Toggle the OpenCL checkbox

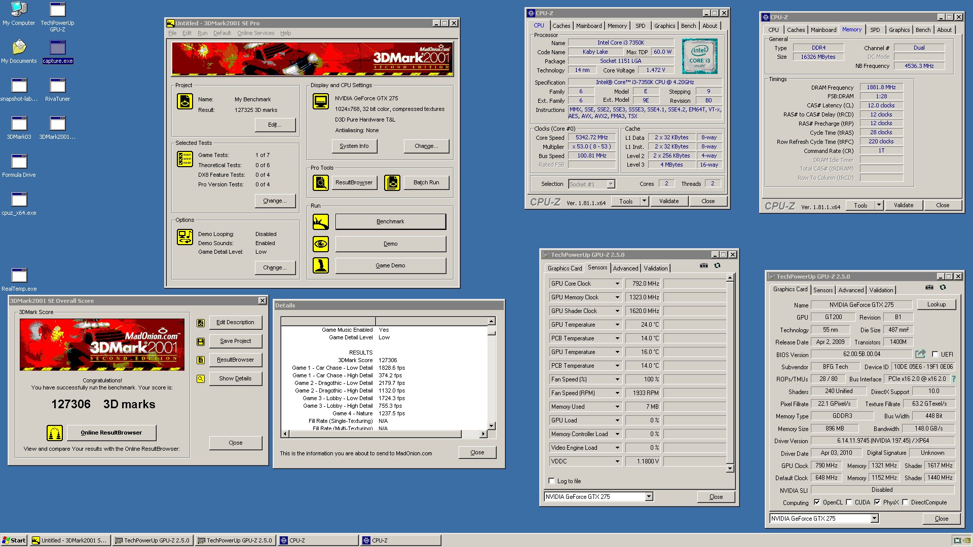click(x=816, y=502)
